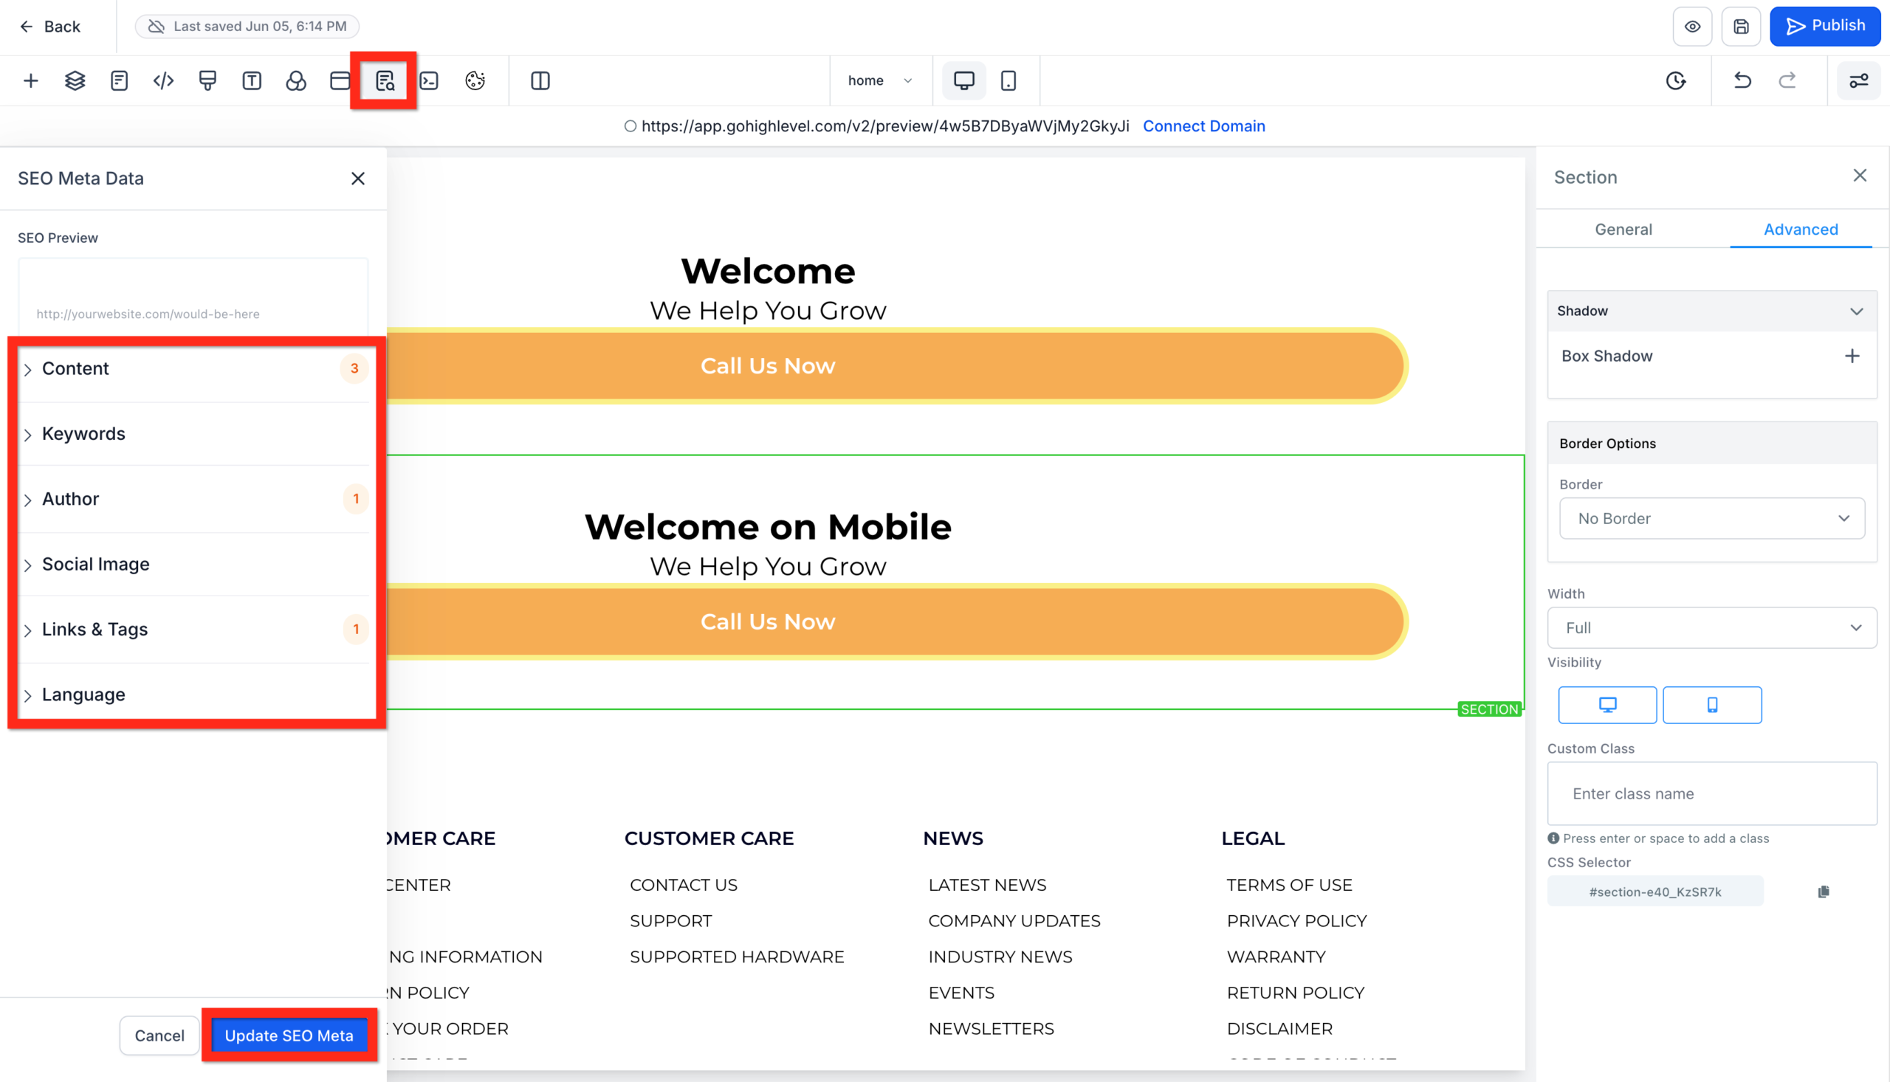The width and height of the screenshot is (1890, 1082).
Task: Click the Connect Domain link
Action: click(x=1204, y=125)
